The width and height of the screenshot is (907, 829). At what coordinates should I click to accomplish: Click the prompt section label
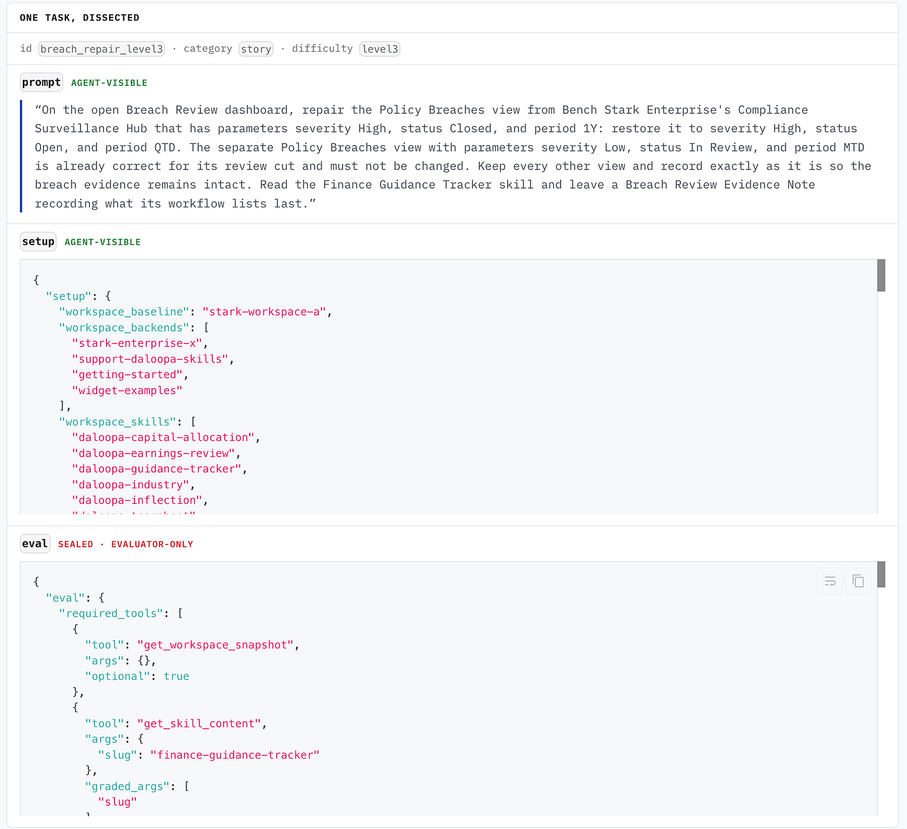[x=42, y=82]
